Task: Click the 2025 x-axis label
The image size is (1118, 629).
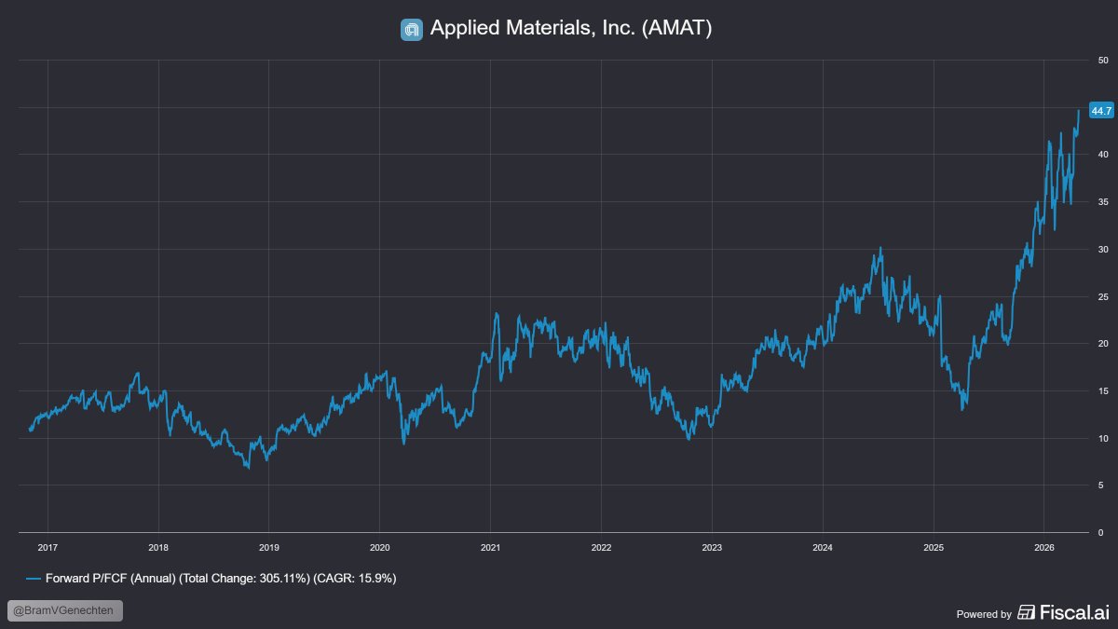Action: (934, 547)
